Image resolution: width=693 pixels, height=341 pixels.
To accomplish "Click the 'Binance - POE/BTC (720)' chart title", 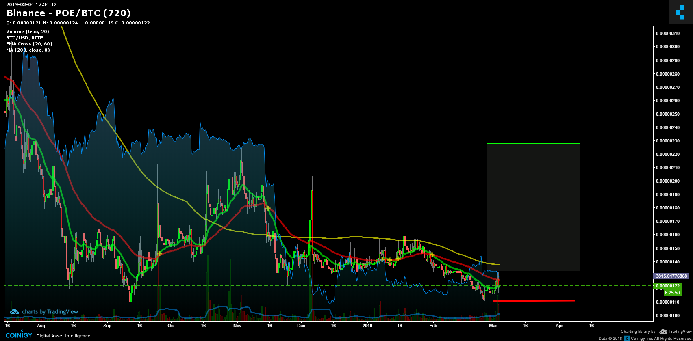I will tap(69, 13).
